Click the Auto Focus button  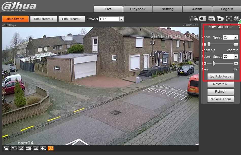[220, 76]
